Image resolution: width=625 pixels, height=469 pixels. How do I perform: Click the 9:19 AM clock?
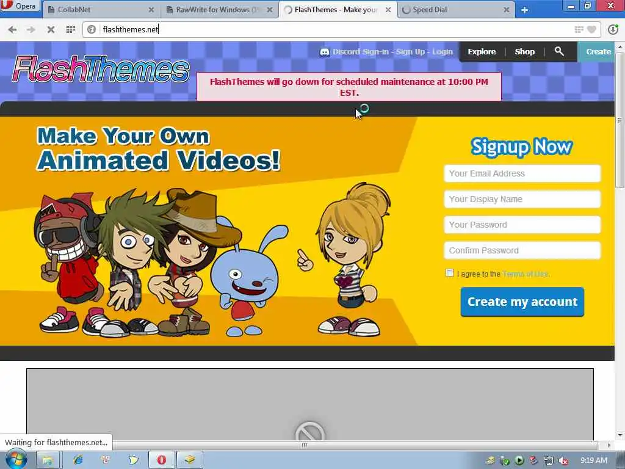point(593,460)
